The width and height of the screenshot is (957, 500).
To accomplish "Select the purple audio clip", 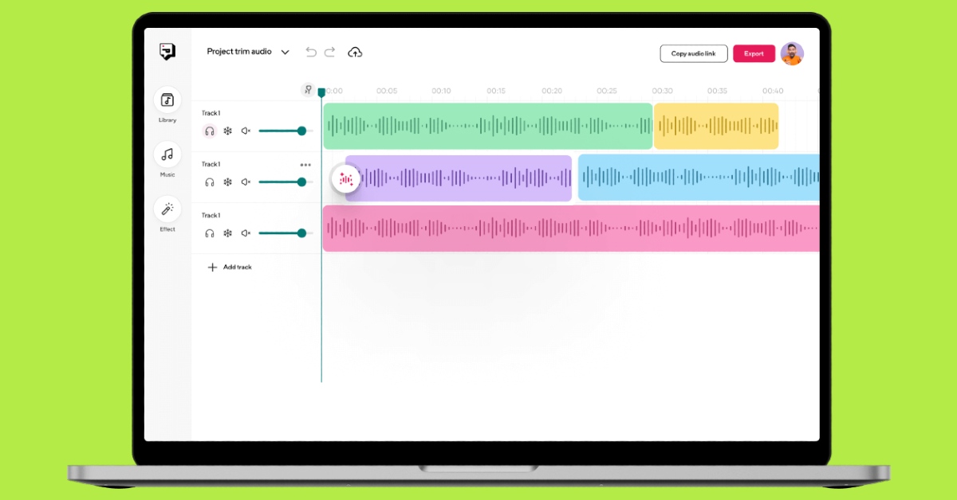I will point(459,178).
